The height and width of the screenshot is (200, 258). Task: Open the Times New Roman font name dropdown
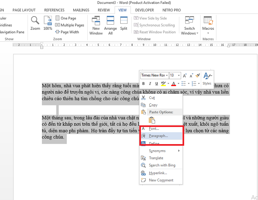167,75
